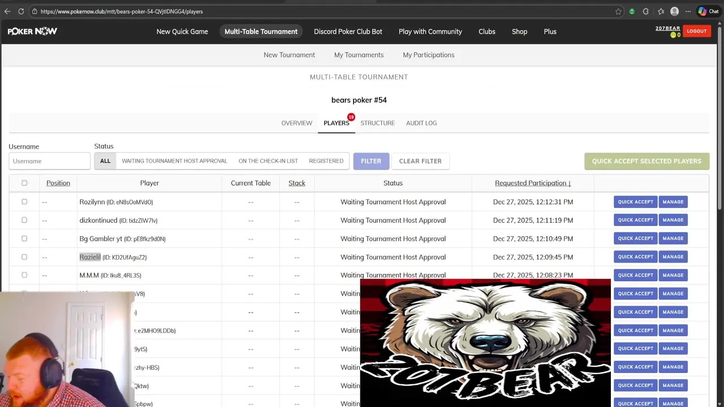The height and width of the screenshot is (407, 724).
Task: Open the browser Extensions puzzle icon
Action: point(645,11)
